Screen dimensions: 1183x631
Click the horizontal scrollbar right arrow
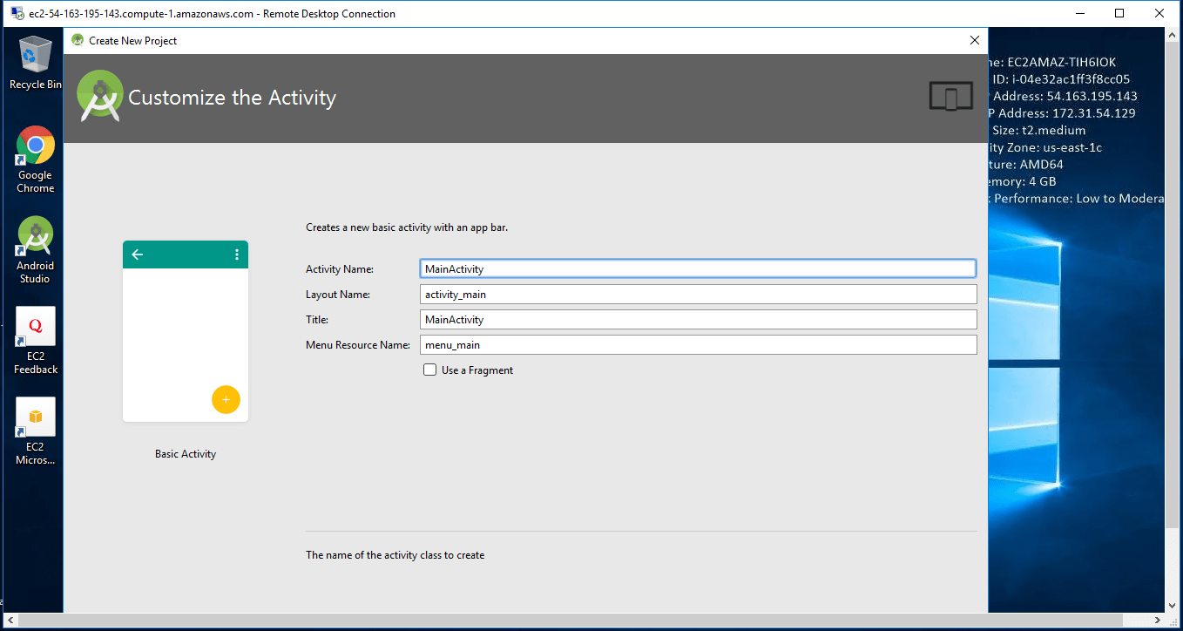coord(1158,621)
